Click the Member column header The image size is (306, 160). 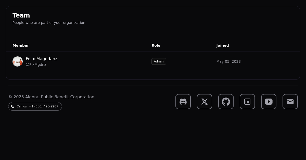pyautogui.click(x=21, y=45)
